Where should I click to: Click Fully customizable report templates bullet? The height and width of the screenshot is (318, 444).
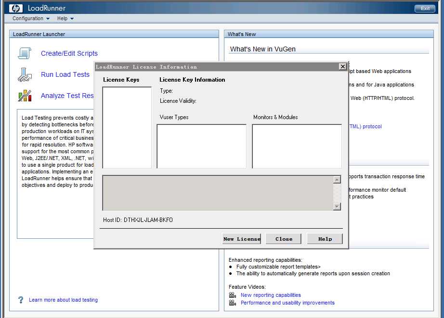[278, 267]
